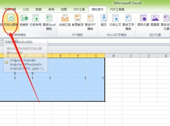The width and height of the screenshot is (170, 126).
Task: Select column E header
Action: click(61, 56)
